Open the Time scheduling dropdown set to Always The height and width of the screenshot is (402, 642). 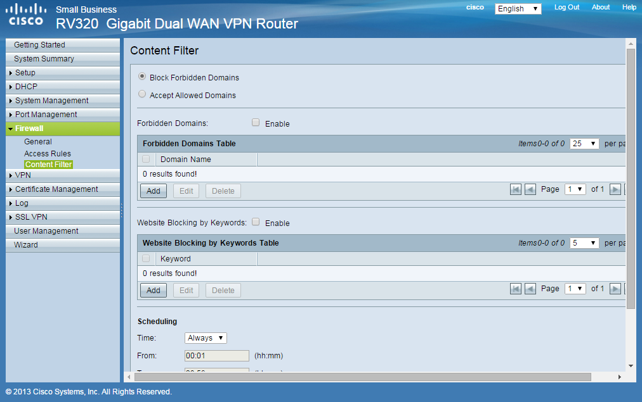pos(205,337)
